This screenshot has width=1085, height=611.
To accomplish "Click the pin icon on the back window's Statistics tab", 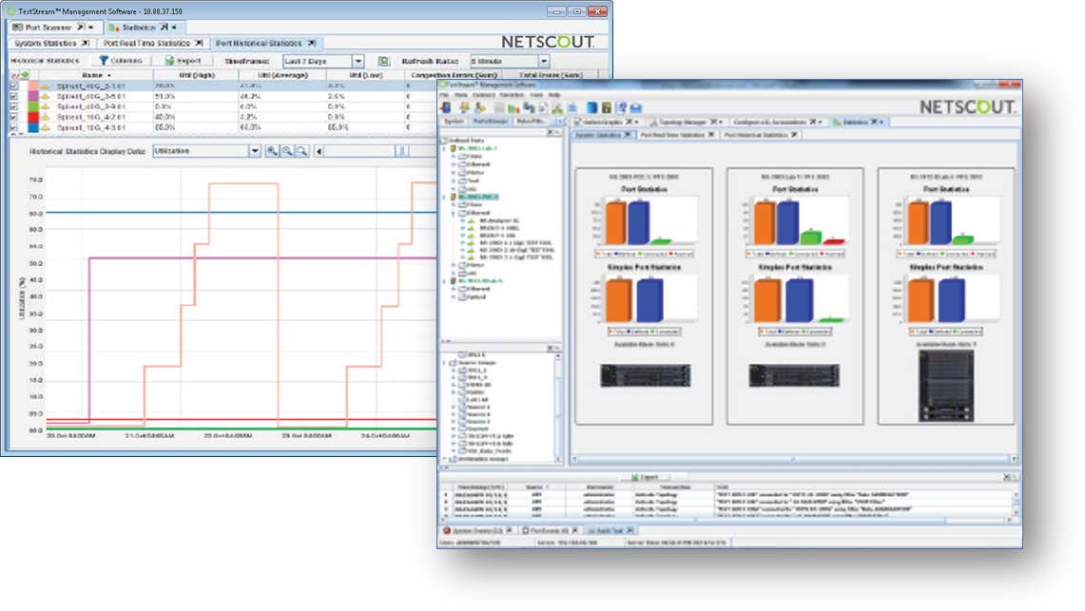I will click(x=164, y=27).
